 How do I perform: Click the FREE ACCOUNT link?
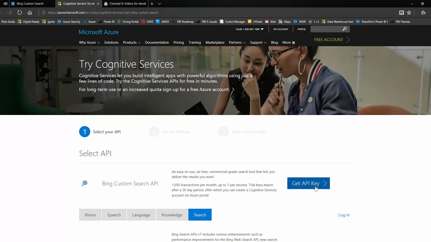332,40
